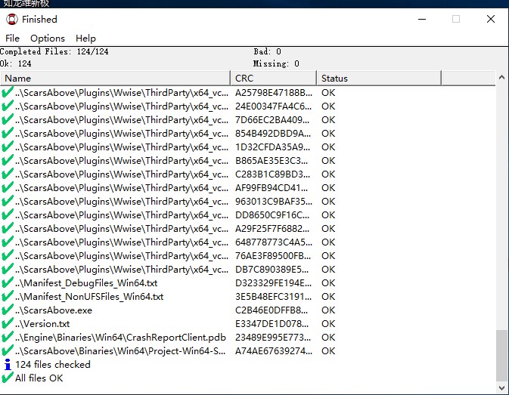The height and width of the screenshot is (395, 509).
Task: Click check icon of row with CRC DD8650C9F16C
Action: (7, 215)
